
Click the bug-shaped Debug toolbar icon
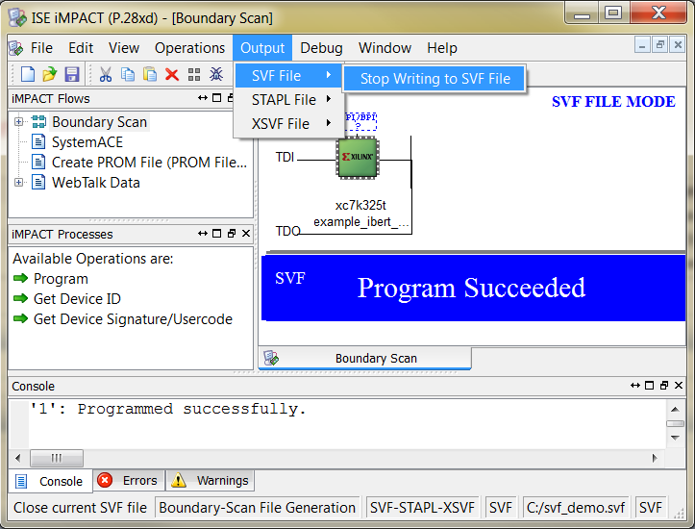(216, 74)
